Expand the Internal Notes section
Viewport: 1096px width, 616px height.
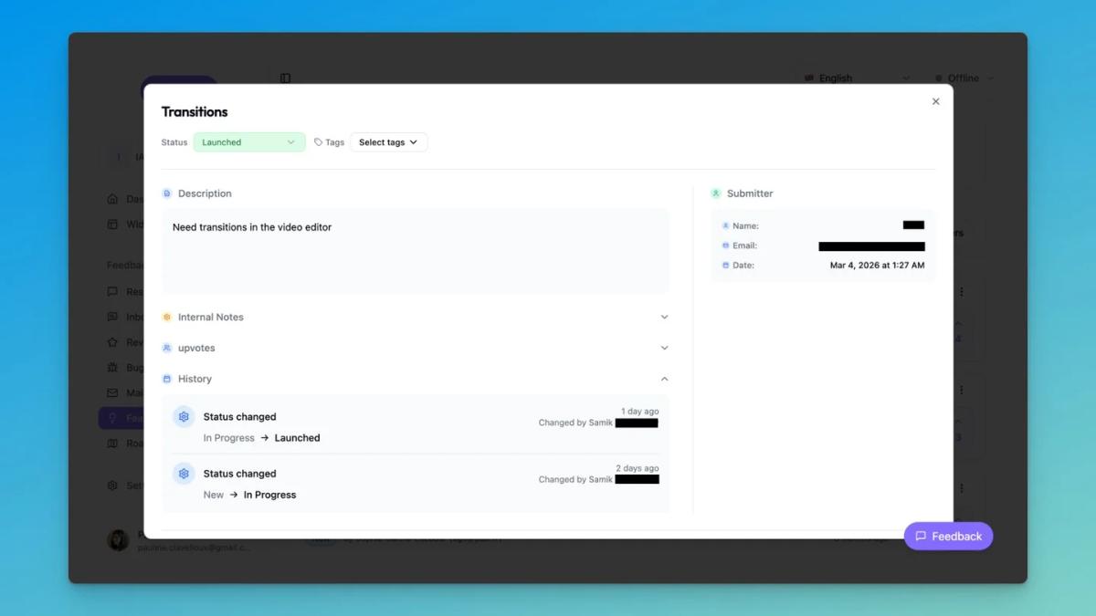pyautogui.click(x=664, y=318)
